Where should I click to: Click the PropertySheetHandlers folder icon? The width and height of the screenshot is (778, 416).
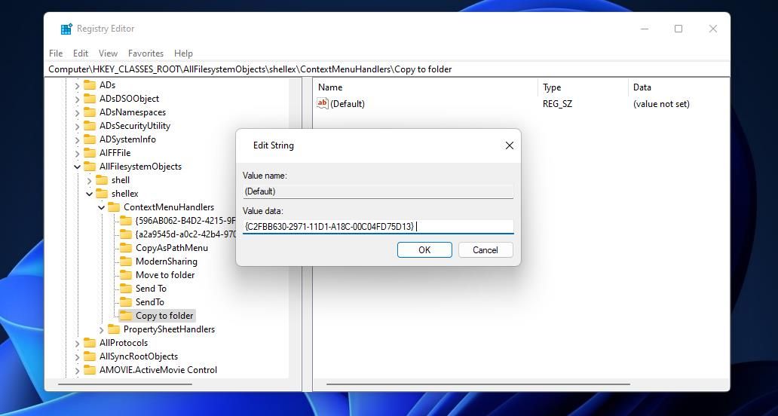pos(114,329)
